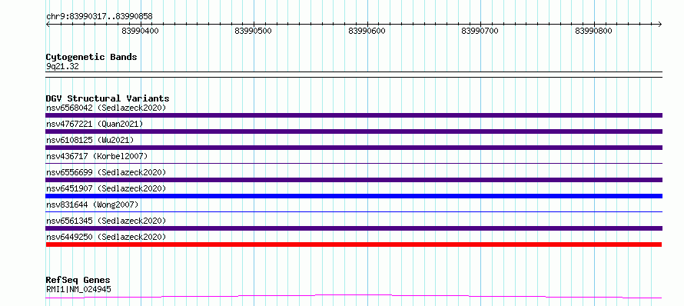The height and width of the screenshot is (306, 684).
Task: Click the nsv6568042 (Sedlazeck2020) label
Action: tap(106, 108)
